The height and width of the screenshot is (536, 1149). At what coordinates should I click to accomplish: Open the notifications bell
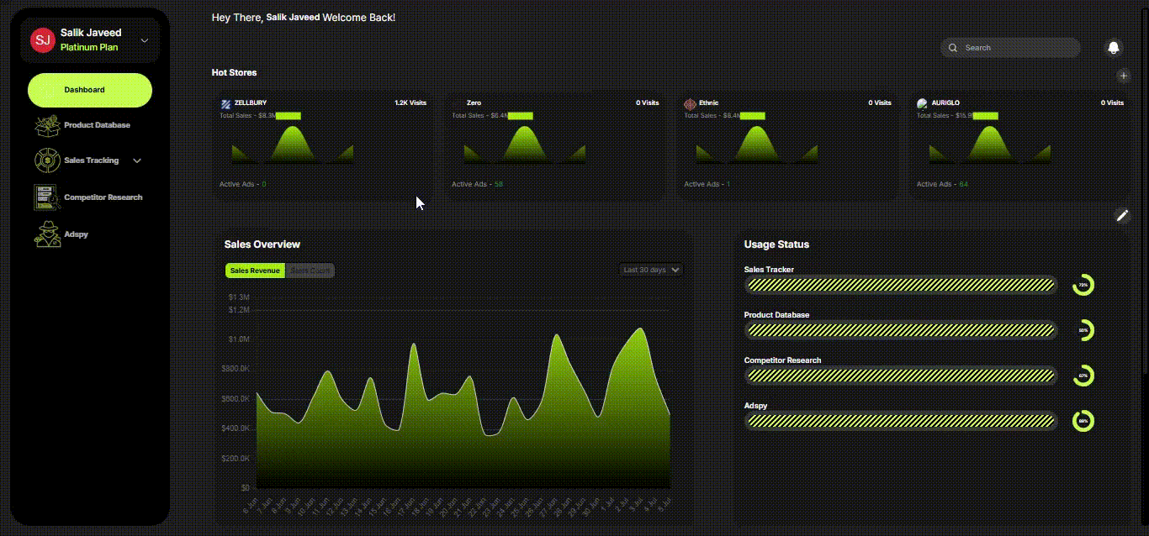(1114, 48)
